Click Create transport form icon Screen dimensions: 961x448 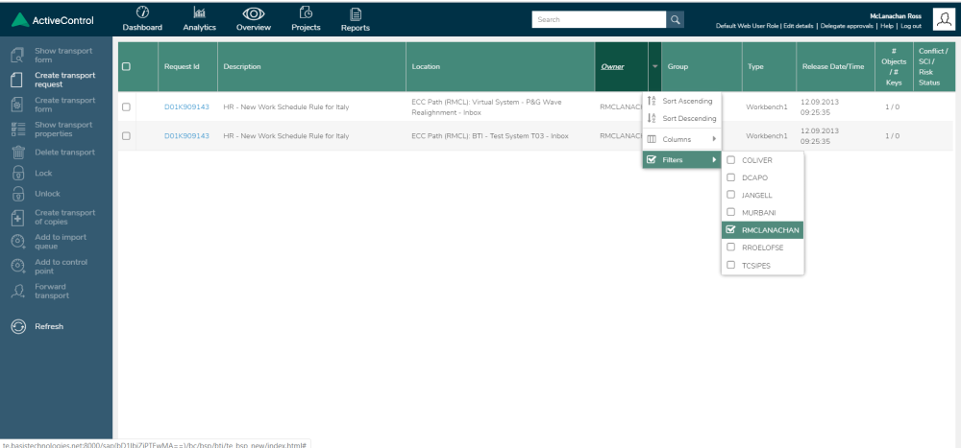[17, 105]
